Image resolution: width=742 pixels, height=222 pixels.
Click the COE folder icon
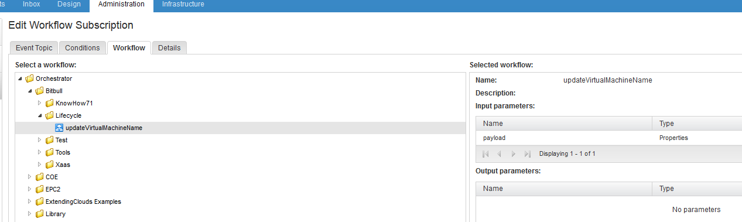click(x=39, y=177)
